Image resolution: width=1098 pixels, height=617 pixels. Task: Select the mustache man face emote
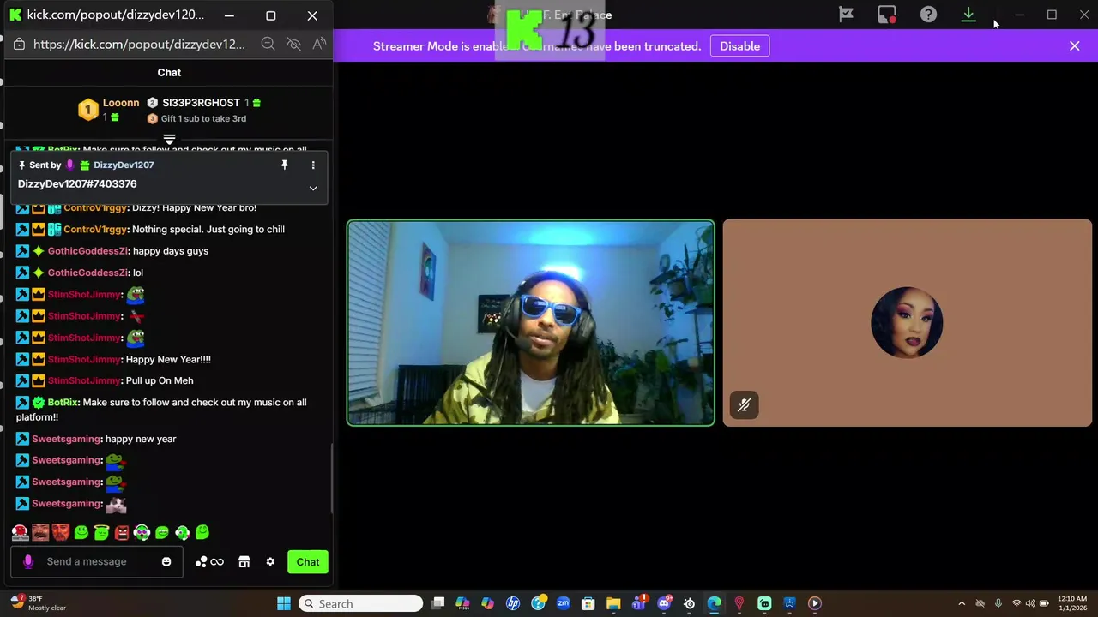pos(40,532)
